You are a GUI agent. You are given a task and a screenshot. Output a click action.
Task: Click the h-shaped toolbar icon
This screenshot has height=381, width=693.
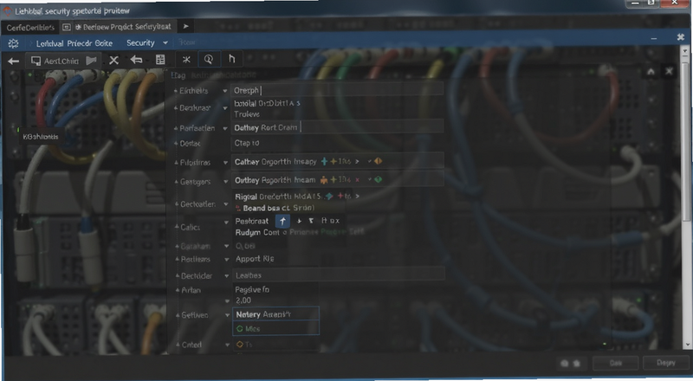[231, 58]
